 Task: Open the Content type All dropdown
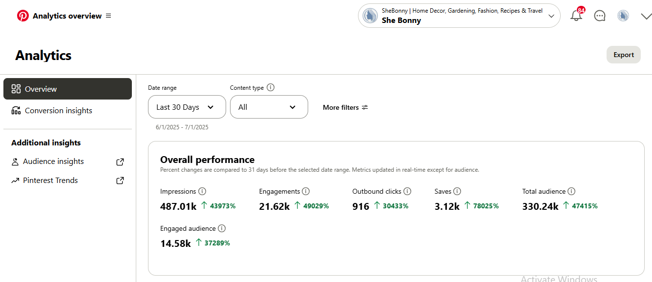(269, 107)
